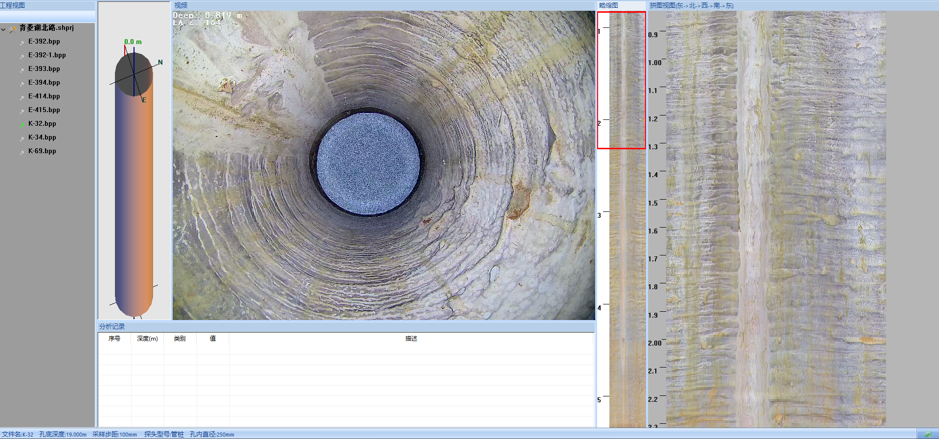
Task: Choose E-415.bpp from the project tree
Action: tap(44, 110)
